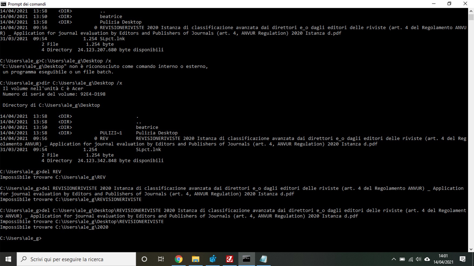Click the '24.123.207.680 byte disponibili' line

[121, 50]
